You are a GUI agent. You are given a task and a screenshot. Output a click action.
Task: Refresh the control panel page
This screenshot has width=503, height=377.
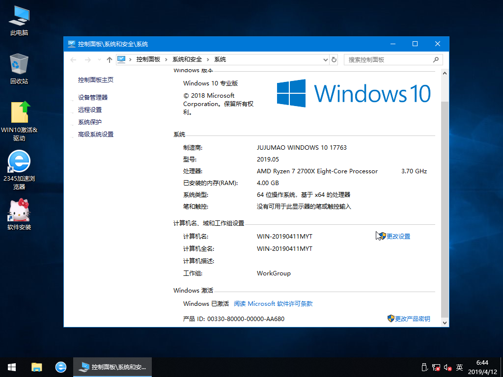(x=334, y=59)
